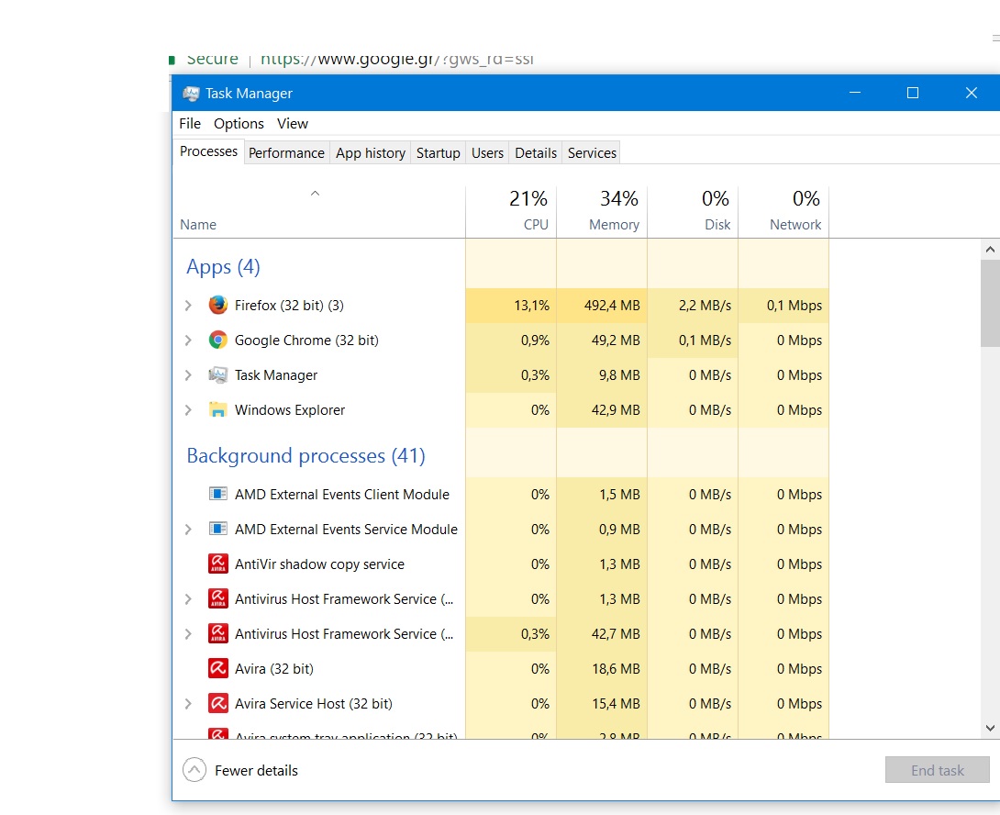Screen dimensions: 1000x815
Task: Click the Avira Service Host icon
Action: [218, 703]
